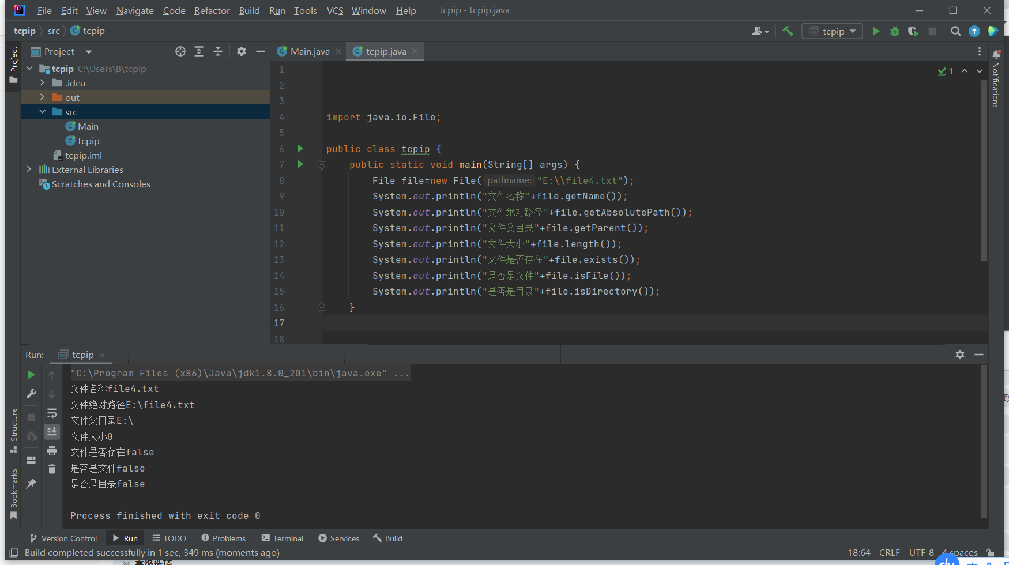
Task: Toggle soft-wrap in the Run console
Action: [x=52, y=413]
